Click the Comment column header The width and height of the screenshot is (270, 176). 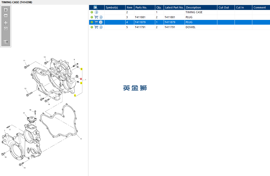tap(261, 7)
